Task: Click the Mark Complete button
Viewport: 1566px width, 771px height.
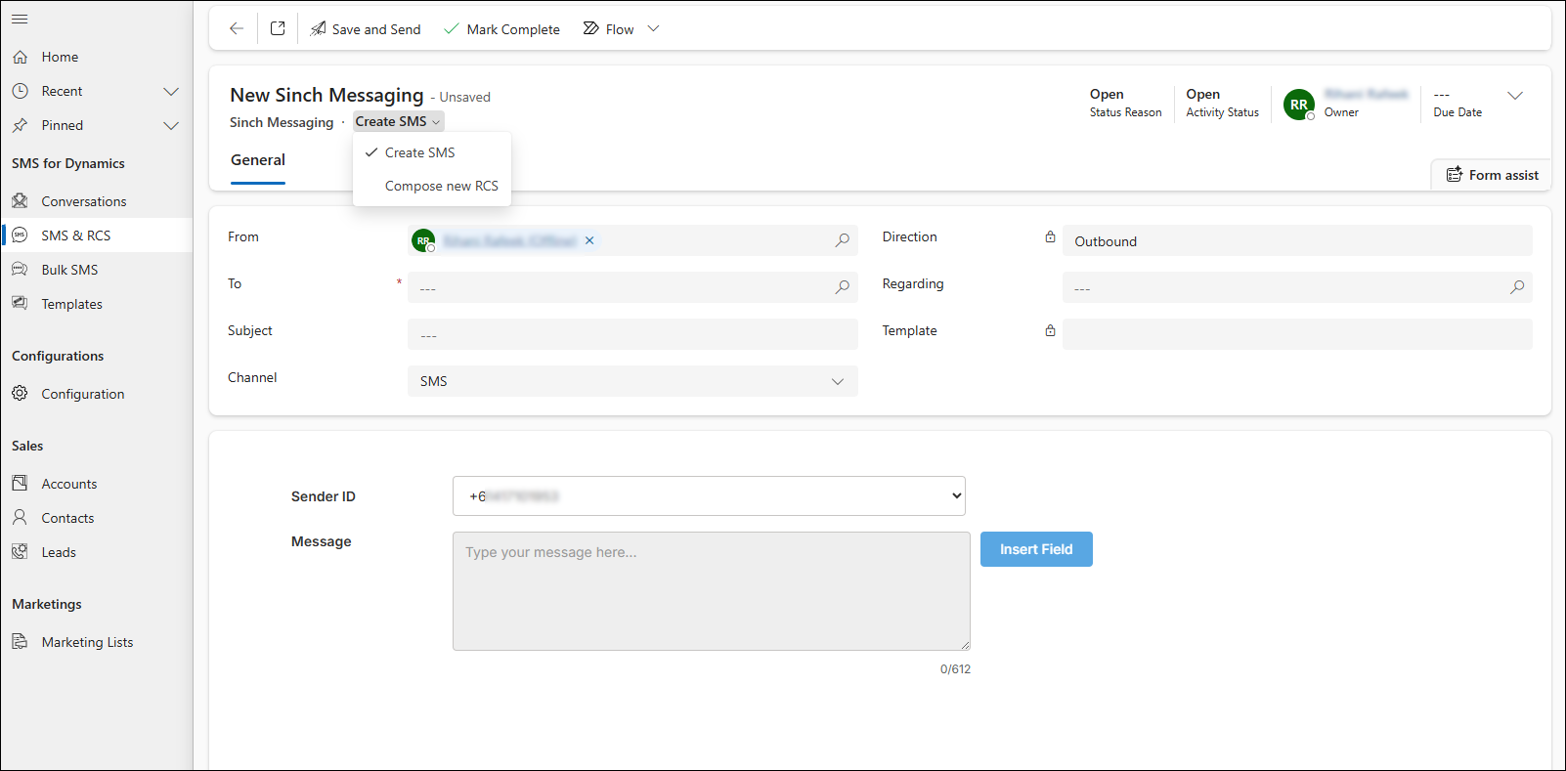Action: pyautogui.click(x=501, y=29)
